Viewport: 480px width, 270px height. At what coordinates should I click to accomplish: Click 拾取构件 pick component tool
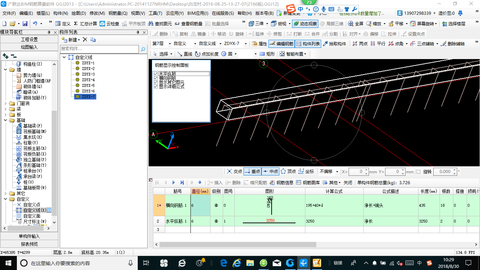click(x=335, y=44)
